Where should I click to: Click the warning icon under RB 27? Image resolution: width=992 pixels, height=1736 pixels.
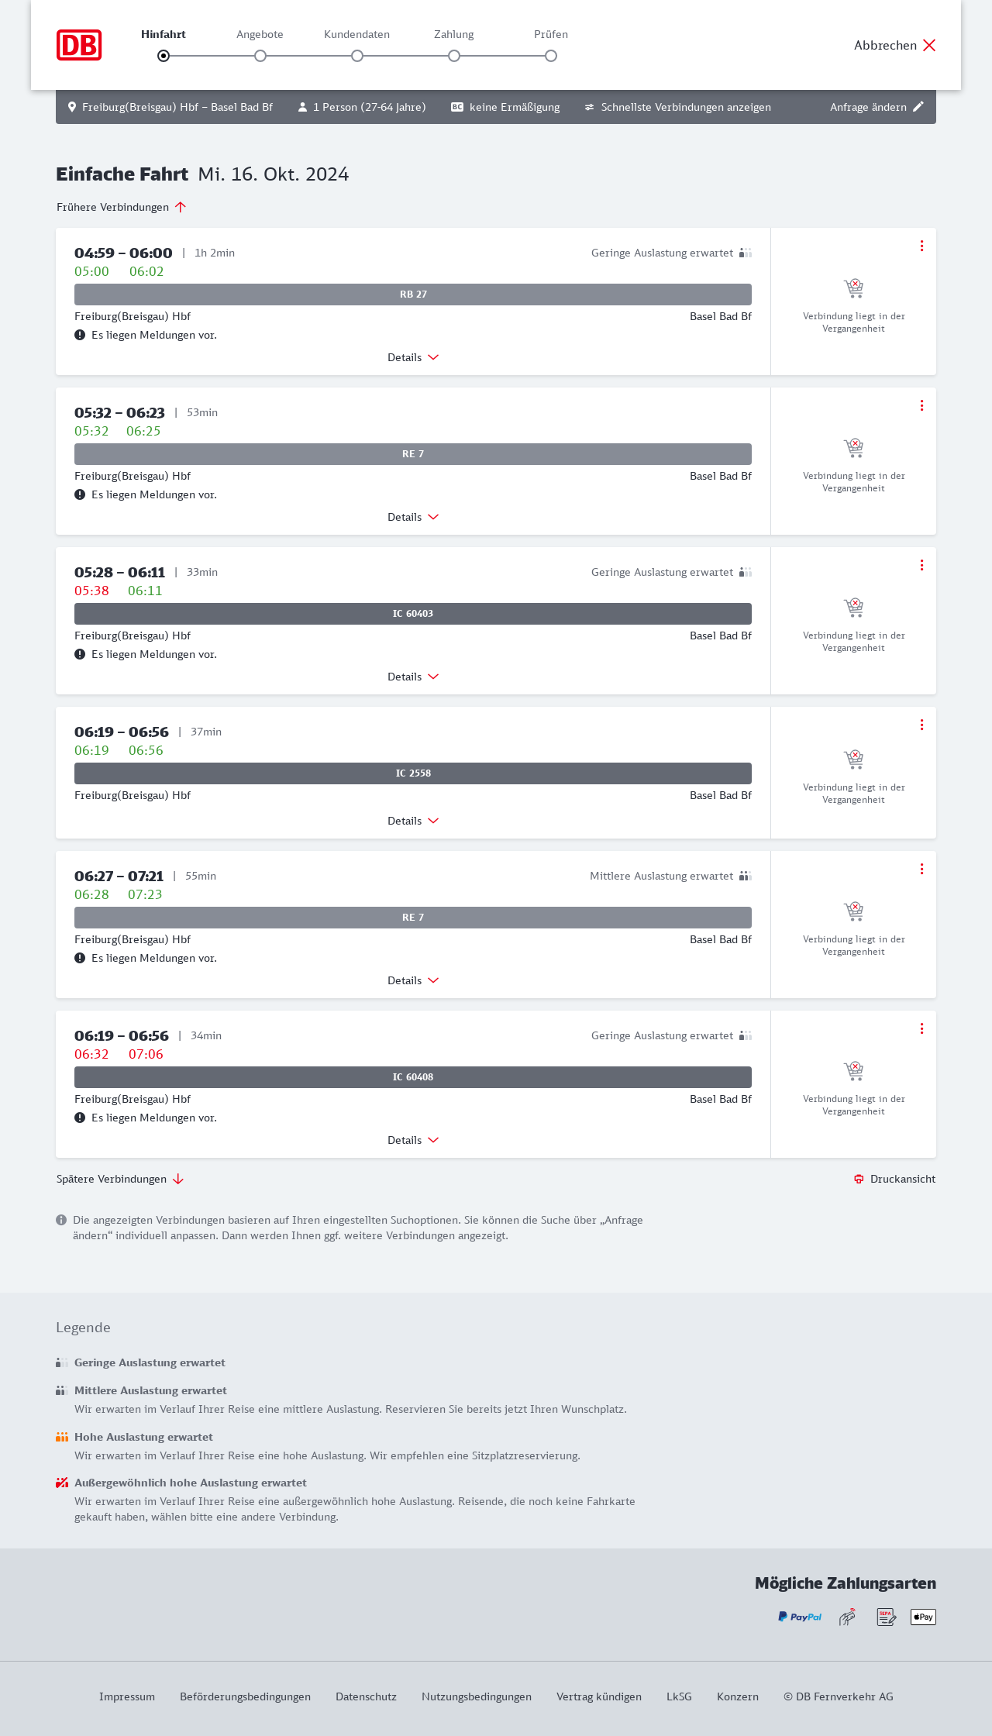pos(80,335)
